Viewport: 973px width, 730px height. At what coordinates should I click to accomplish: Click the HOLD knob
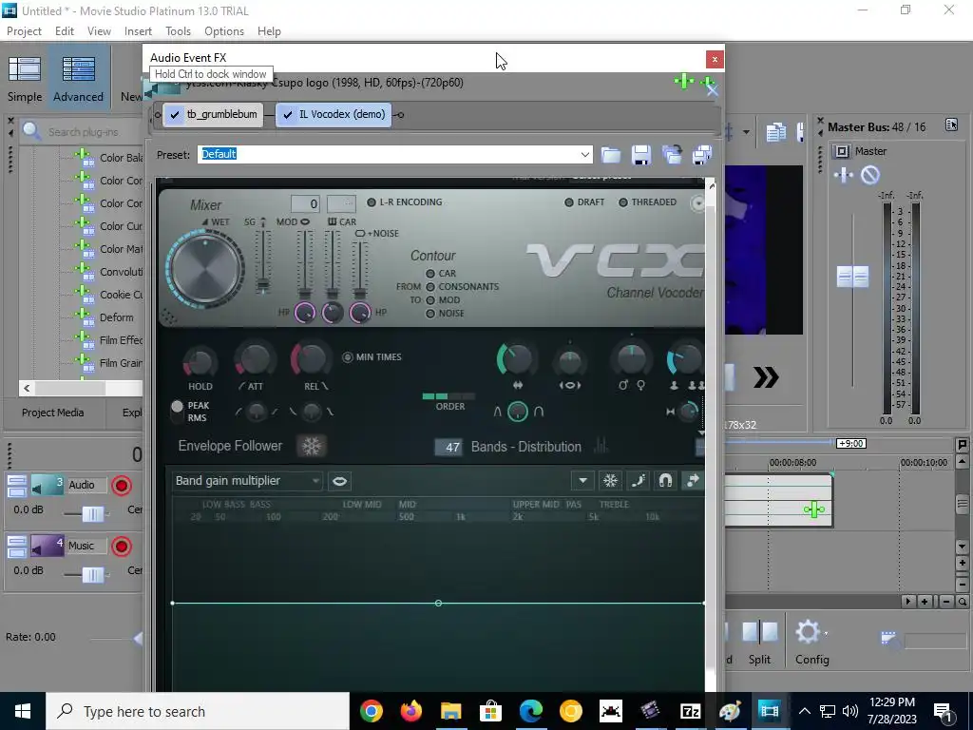point(200,361)
